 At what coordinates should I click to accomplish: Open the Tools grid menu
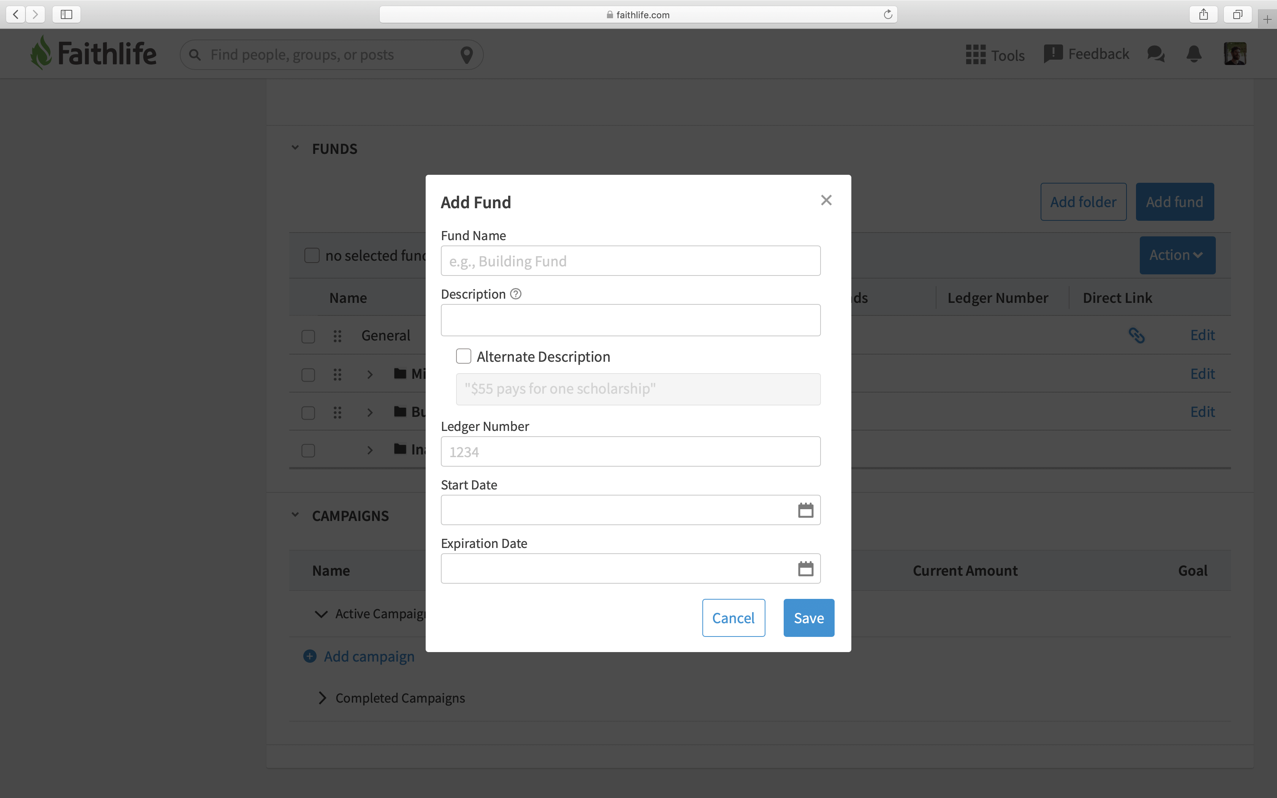pos(995,55)
